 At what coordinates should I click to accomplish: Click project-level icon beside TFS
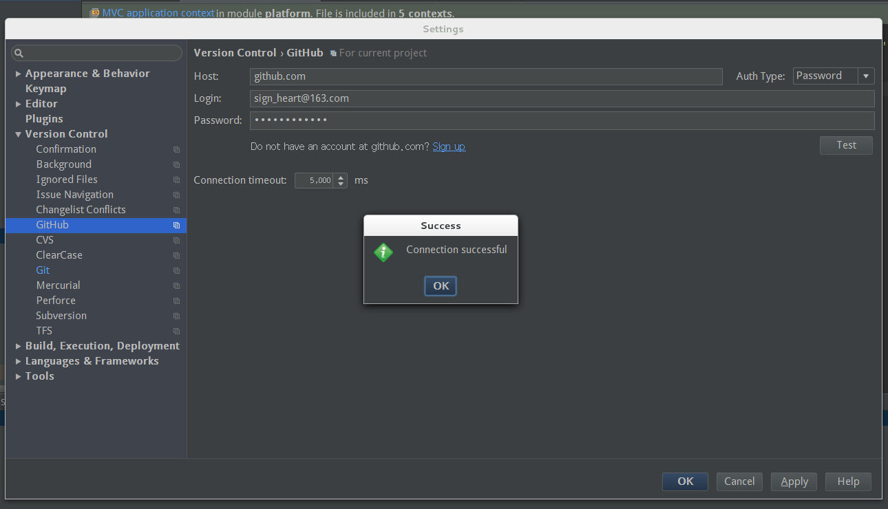point(176,331)
